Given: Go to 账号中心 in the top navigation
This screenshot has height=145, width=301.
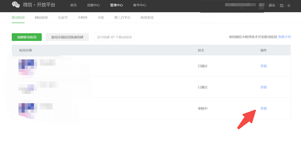Looking at the screenshot, I should [140, 5].
